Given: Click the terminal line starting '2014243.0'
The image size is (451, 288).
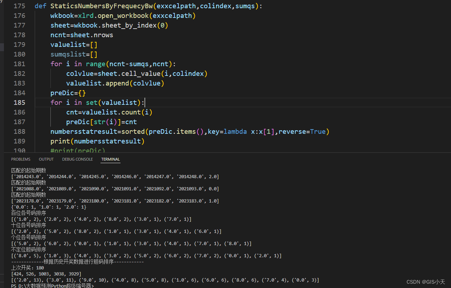Looking at the screenshot, I should 115,177.
